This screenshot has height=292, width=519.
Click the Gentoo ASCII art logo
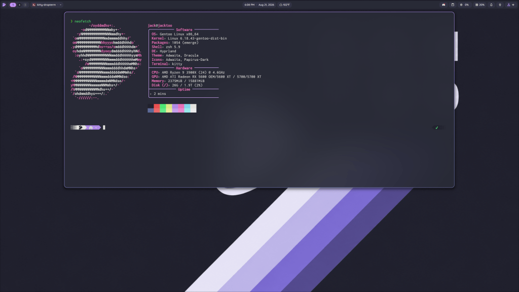[x=106, y=62]
